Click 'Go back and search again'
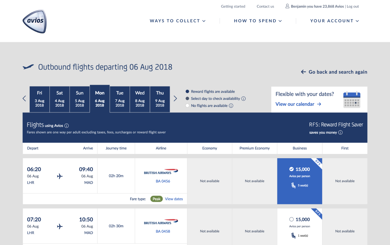The height and width of the screenshot is (245, 390). click(x=334, y=72)
